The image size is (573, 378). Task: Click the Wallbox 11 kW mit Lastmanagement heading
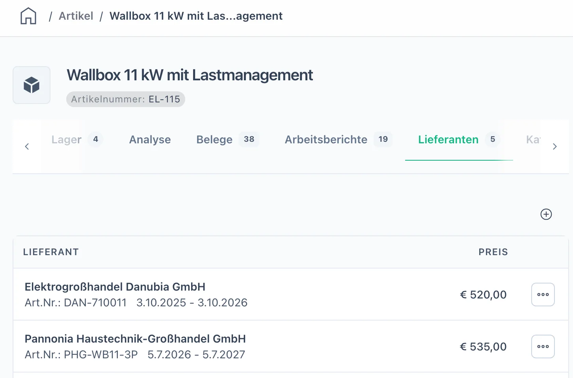(x=190, y=75)
